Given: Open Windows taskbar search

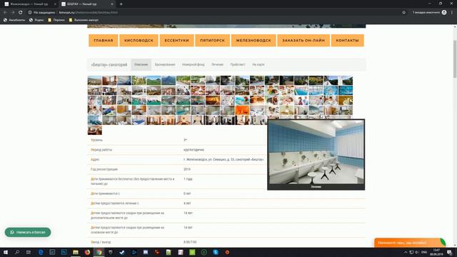Looking at the screenshot, I should coord(17,252).
